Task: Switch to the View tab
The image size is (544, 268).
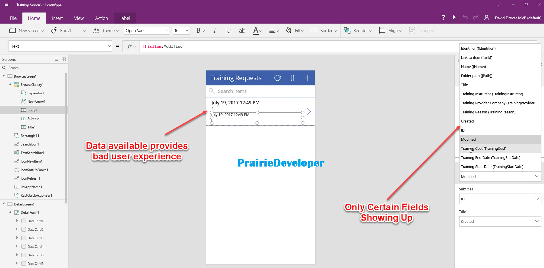Action: click(x=79, y=18)
